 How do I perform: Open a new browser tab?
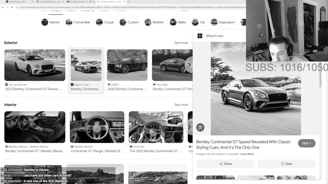tap(129, 2)
